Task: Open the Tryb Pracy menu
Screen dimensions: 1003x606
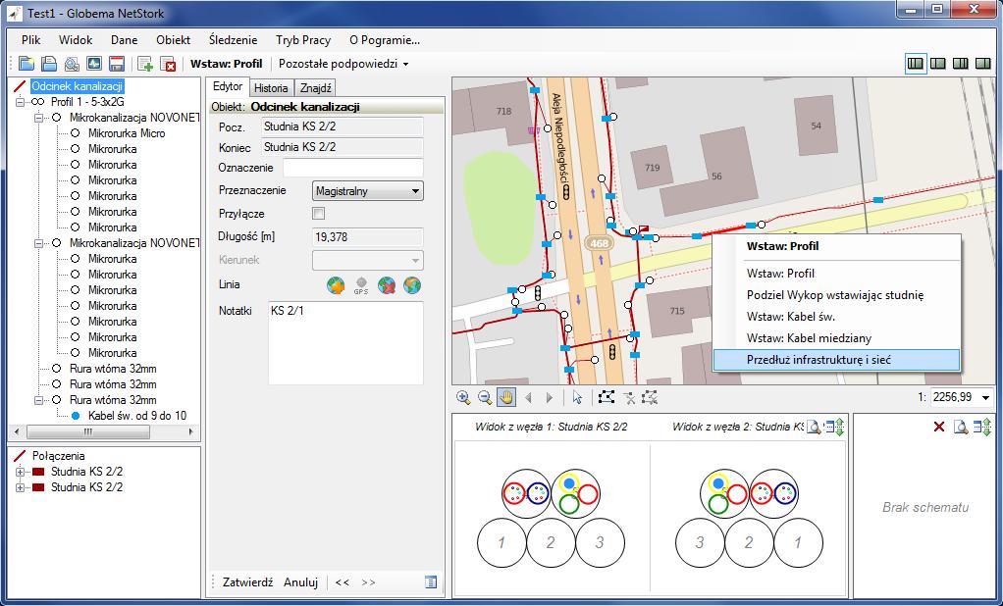Action: pyautogui.click(x=303, y=39)
